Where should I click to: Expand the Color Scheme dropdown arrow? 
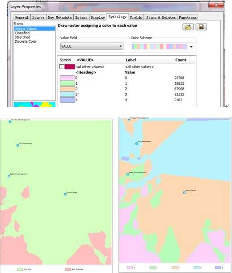191,47
